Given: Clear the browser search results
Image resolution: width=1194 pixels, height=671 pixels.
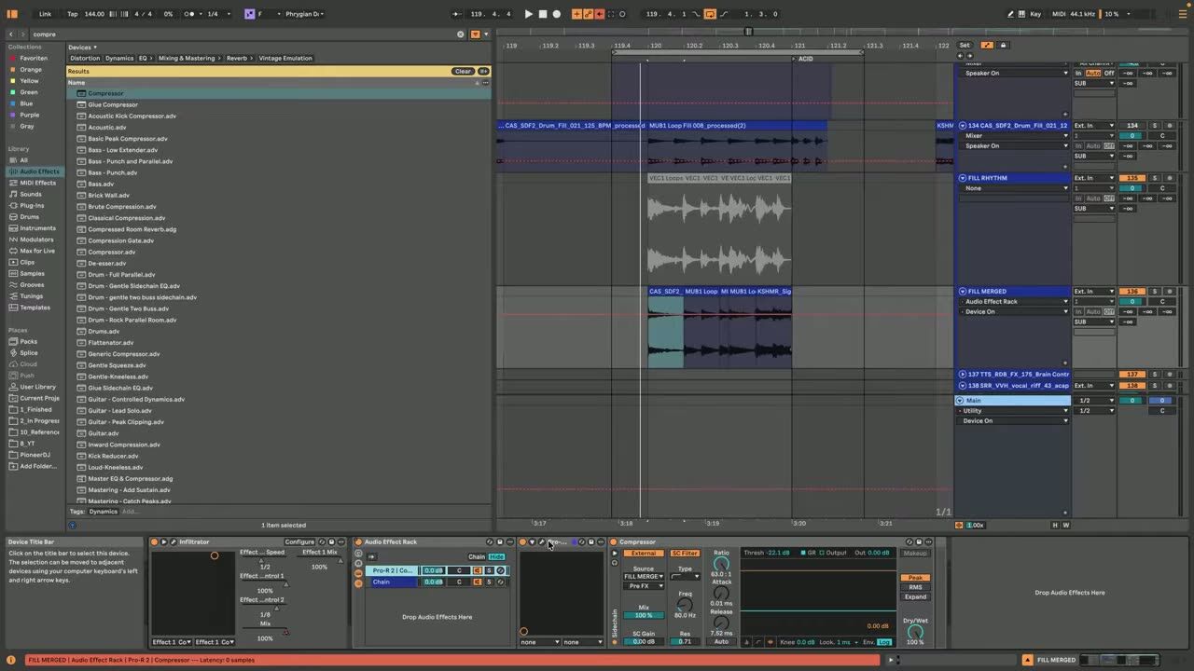Looking at the screenshot, I should click(463, 71).
